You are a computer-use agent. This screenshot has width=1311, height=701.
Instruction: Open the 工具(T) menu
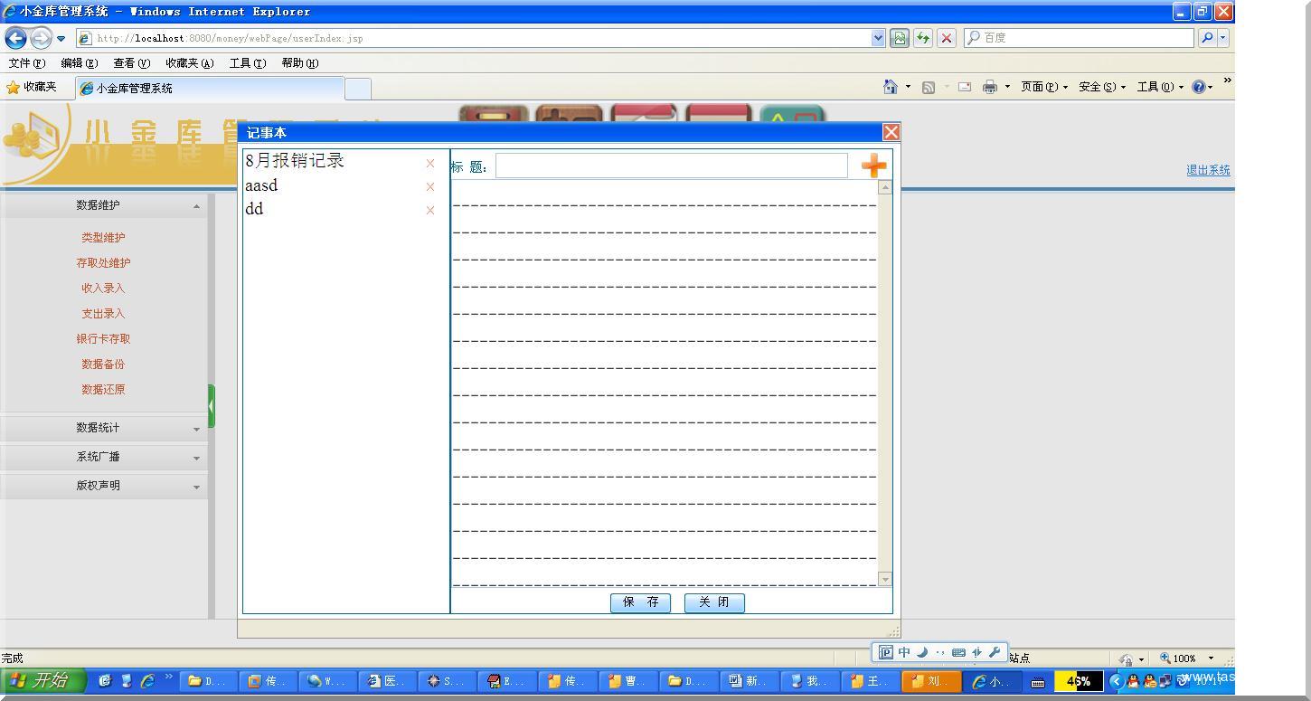point(247,63)
